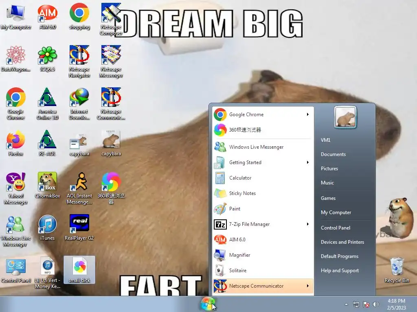Select the Lil Uzi Vert MP3 file
This screenshot has height=312, width=417.
click(47, 273)
